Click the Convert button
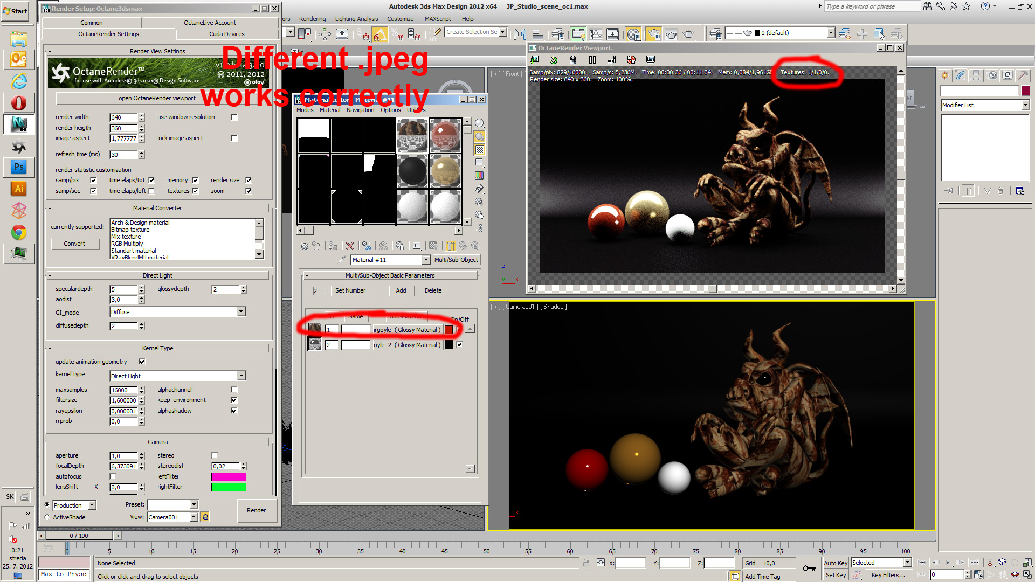 pos(74,244)
